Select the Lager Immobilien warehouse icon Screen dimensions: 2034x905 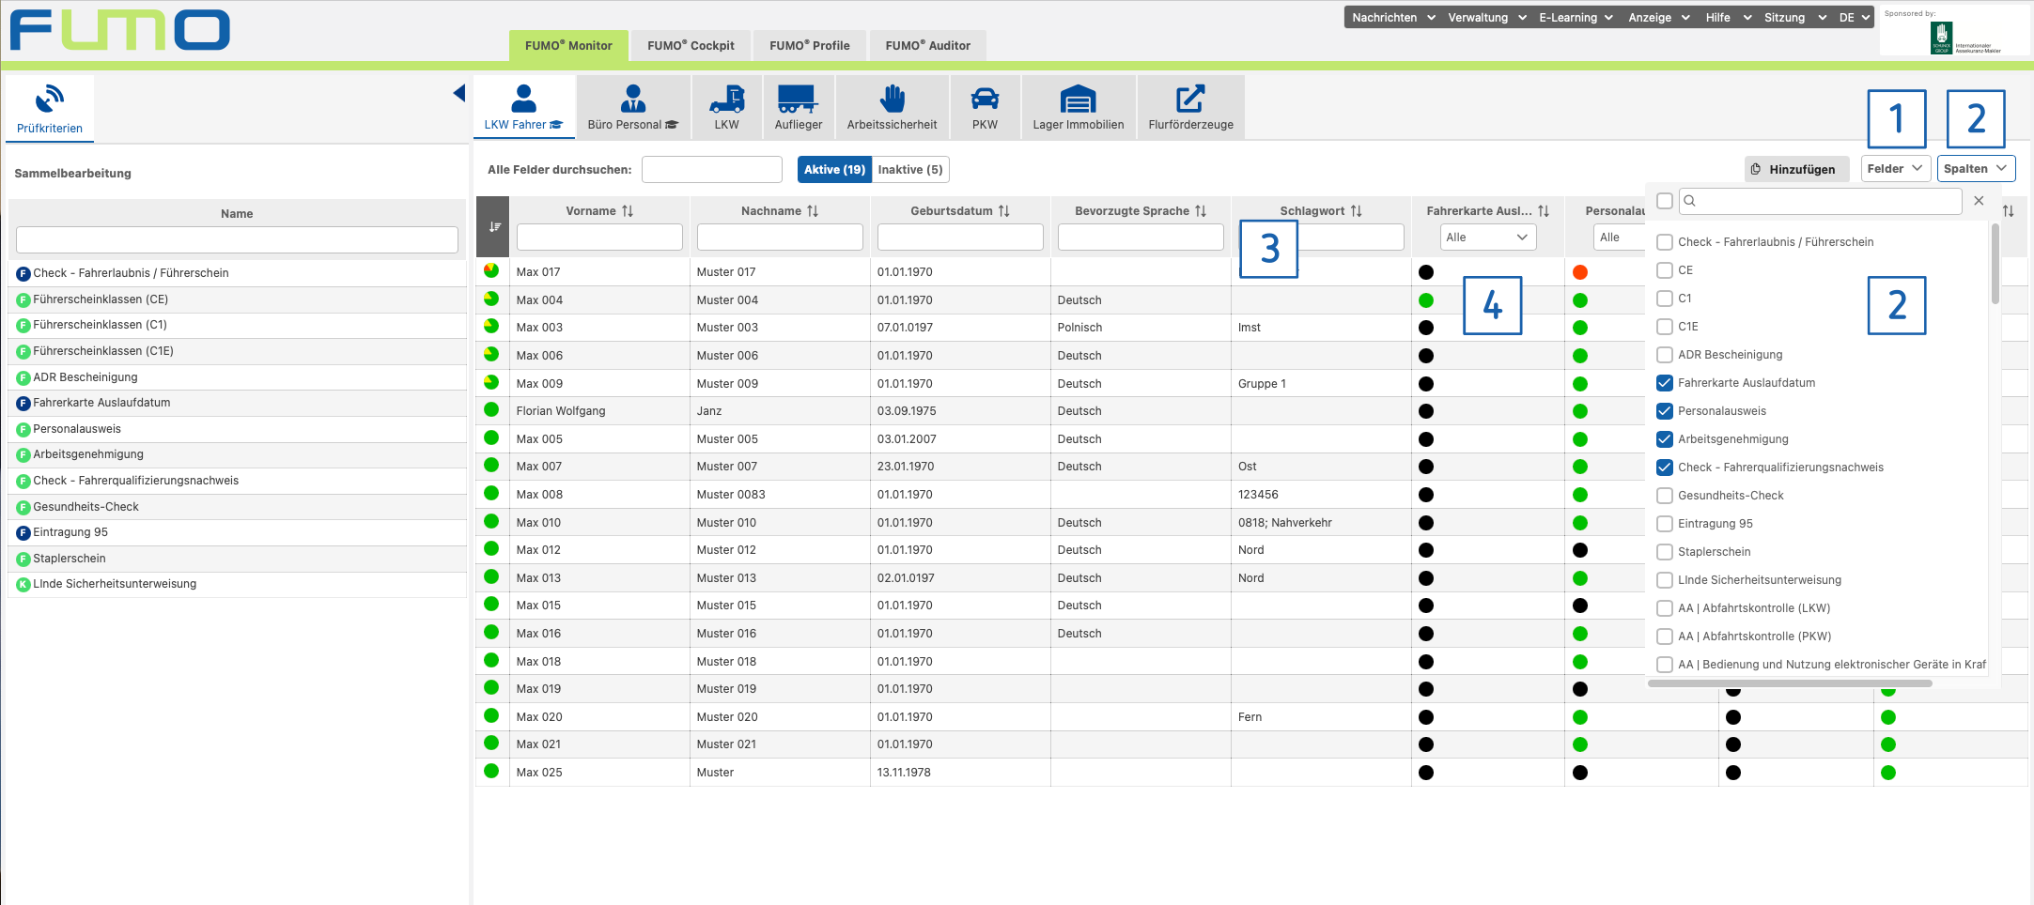coord(1078,99)
